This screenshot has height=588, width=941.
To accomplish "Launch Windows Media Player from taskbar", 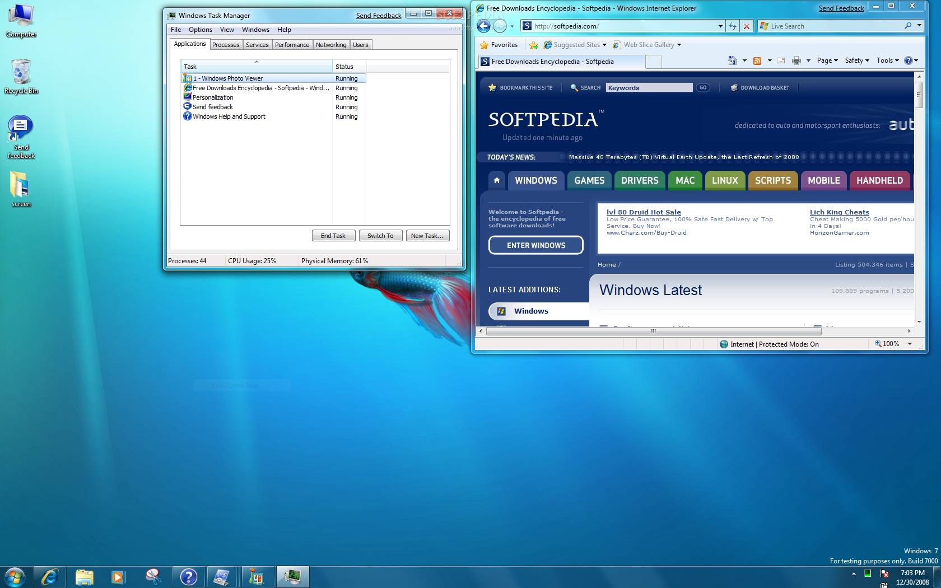I will point(118,577).
